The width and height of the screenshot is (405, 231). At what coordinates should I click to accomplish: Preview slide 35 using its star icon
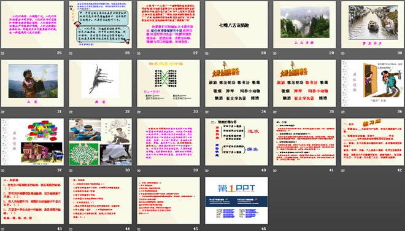coord(275,112)
